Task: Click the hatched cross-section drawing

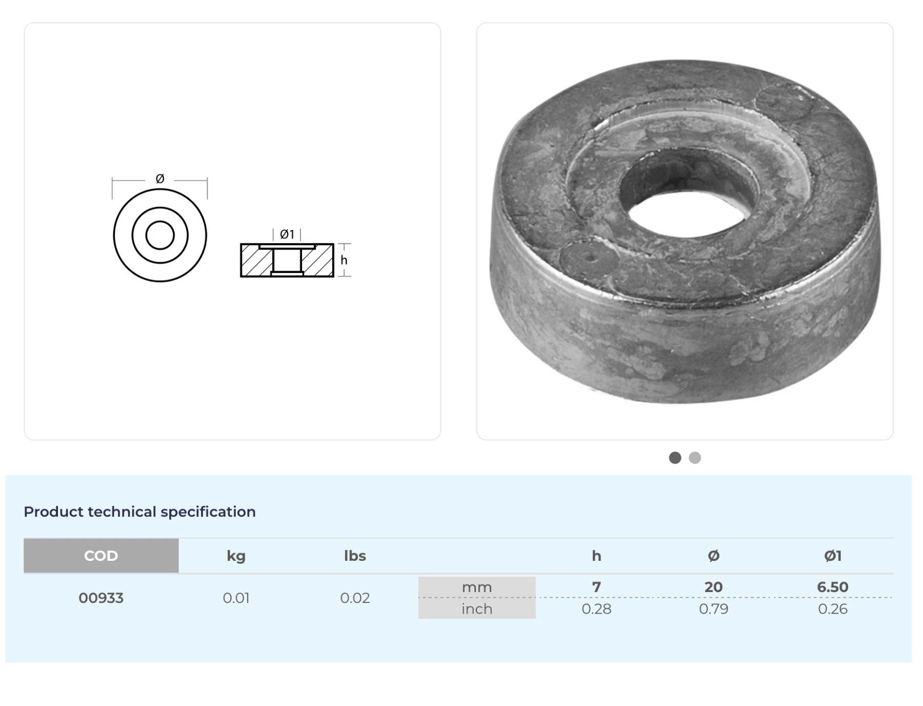Action: pyautogui.click(x=287, y=260)
